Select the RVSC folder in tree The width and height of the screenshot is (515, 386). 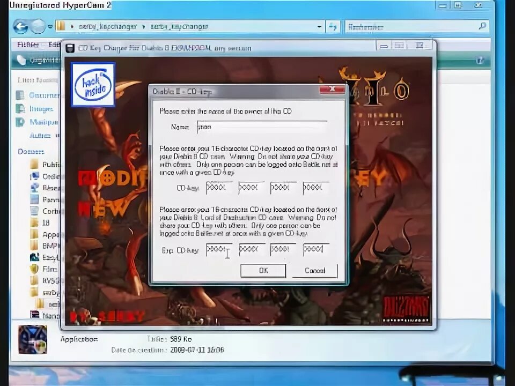(45, 280)
